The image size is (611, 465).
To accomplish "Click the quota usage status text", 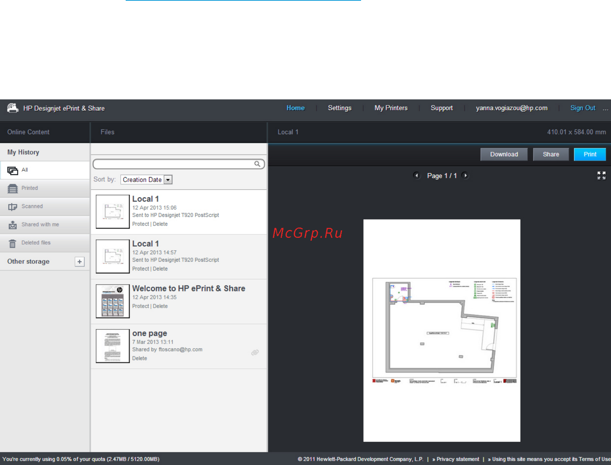I will coord(81,459).
